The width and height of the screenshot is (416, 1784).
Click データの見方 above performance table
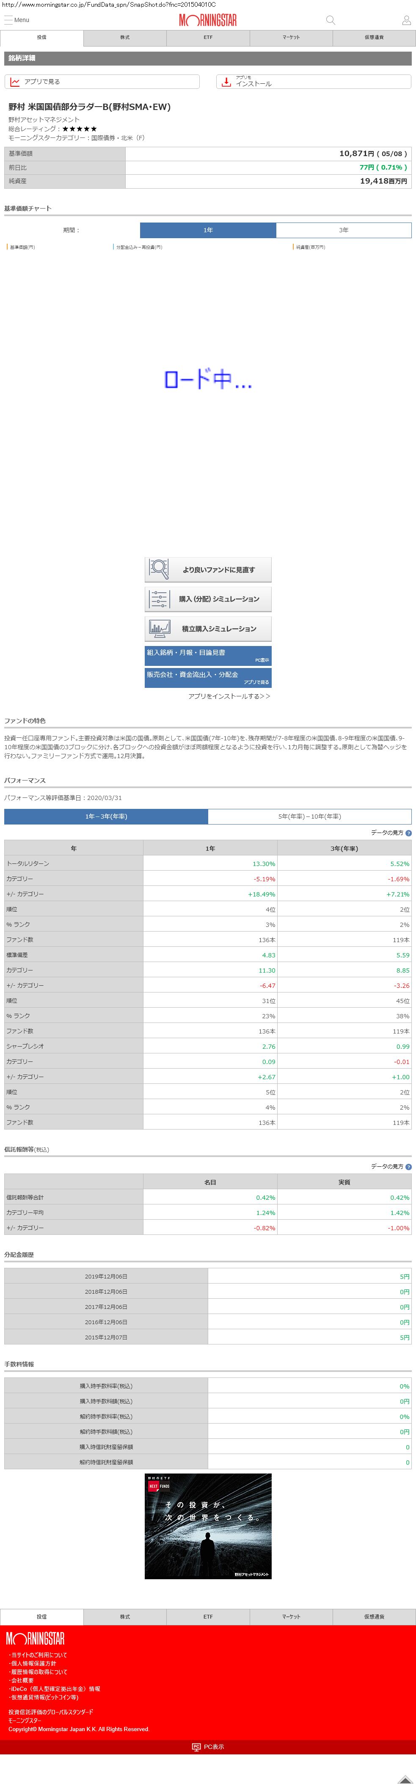387,833
